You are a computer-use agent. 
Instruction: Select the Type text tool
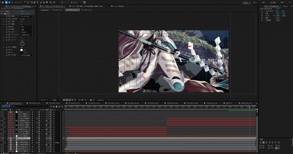point(37,2)
